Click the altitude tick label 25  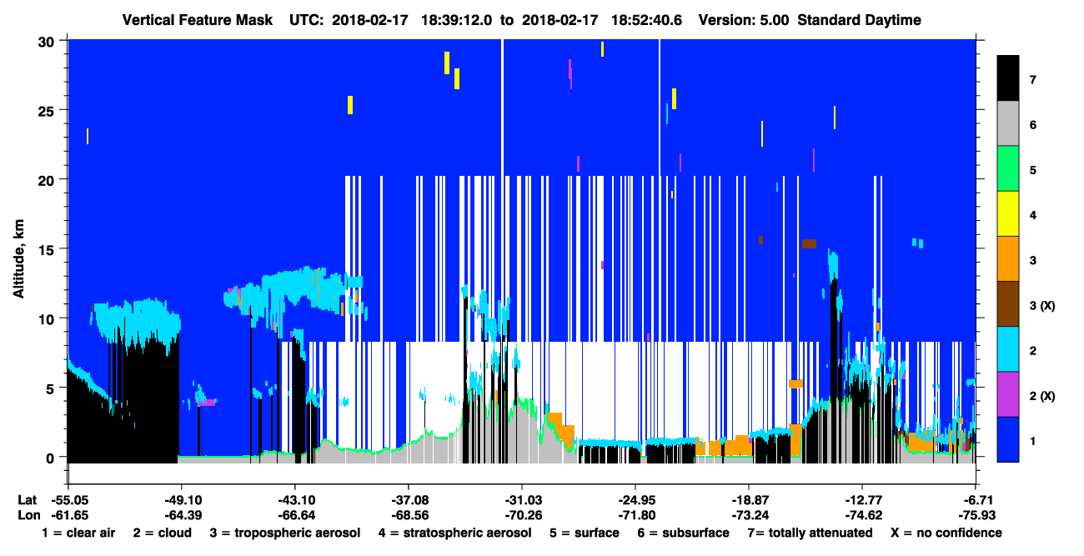pos(48,110)
